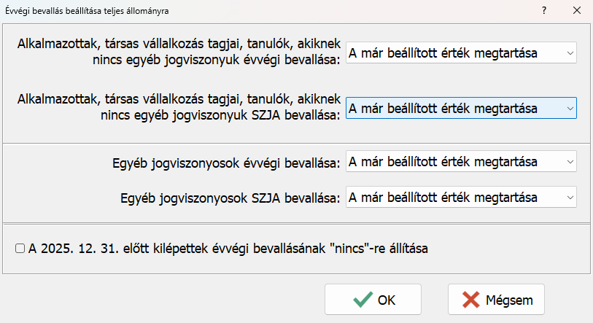Enable the 2025. 12. 31. előtt kilépettek checkbox
The height and width of the screenshot is (323, 593).
coord(20,248)
